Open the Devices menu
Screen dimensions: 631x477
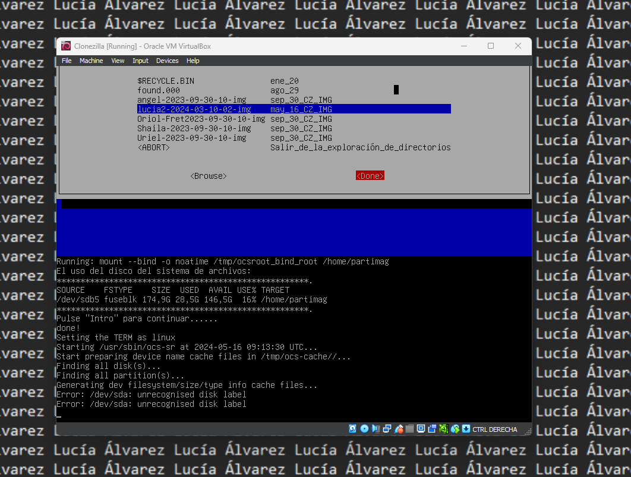point(167,60)
